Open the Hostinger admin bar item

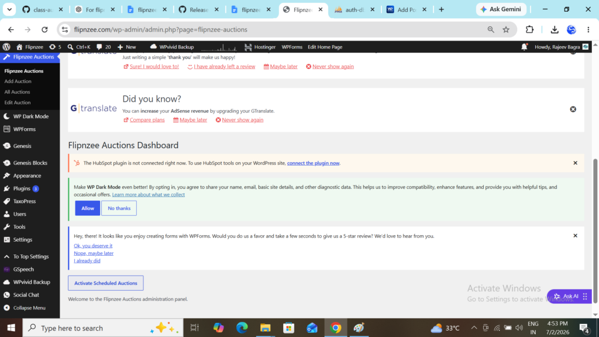point(260,47)
